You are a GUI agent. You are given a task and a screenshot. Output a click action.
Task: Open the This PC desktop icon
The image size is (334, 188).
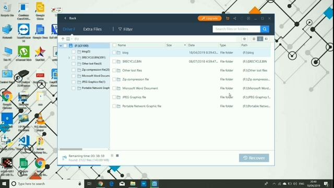7,54
